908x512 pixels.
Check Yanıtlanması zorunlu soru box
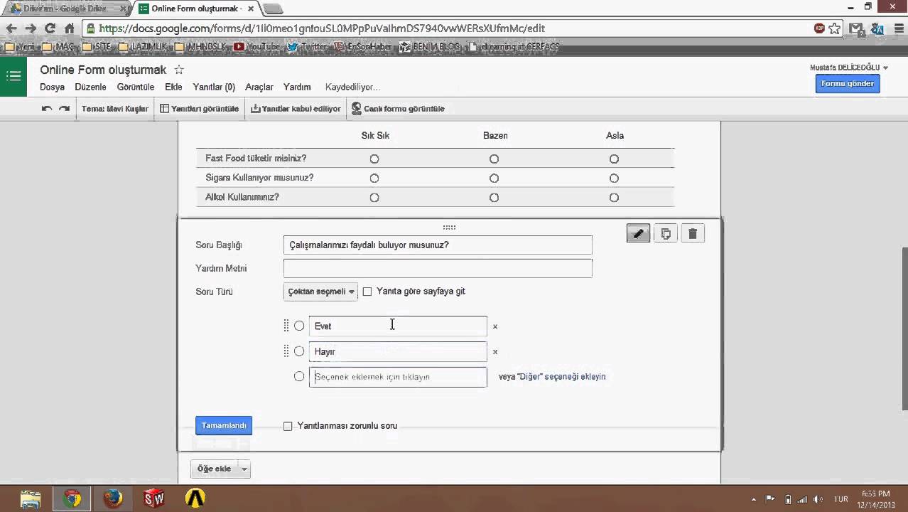tap(288, 426)
